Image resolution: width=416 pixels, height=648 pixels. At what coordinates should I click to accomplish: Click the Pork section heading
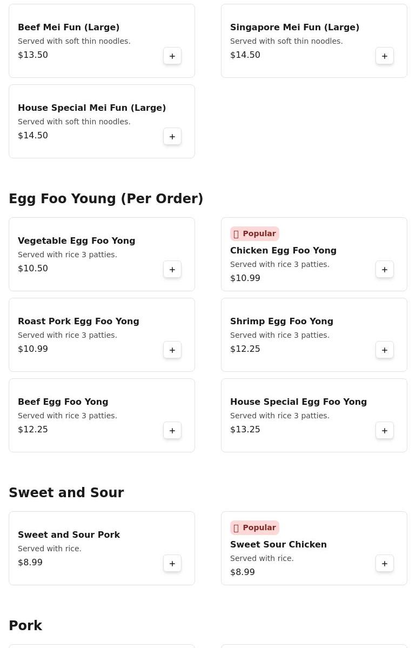tap(25, 625)
